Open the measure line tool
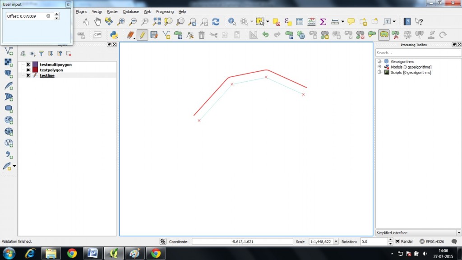Viewport: 462px width, 260px height. (336, 21)
